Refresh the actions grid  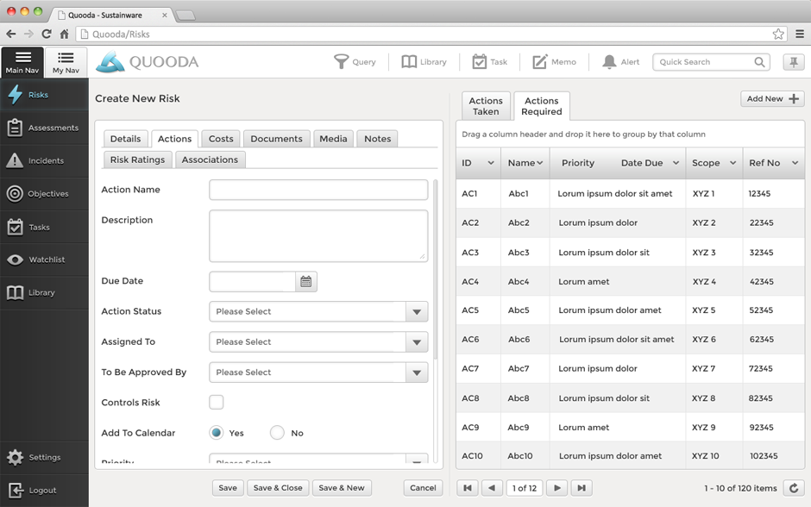point(794,488)
